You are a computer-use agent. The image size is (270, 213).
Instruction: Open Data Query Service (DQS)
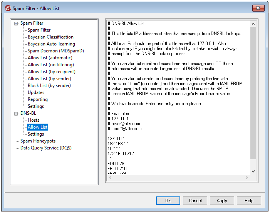[46, 148]
